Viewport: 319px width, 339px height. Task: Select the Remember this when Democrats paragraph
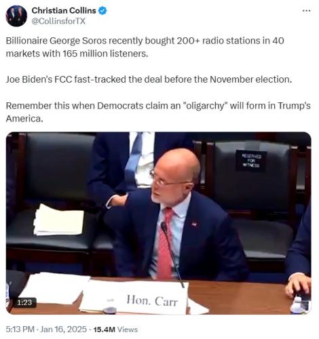click(x=158, y=112)
